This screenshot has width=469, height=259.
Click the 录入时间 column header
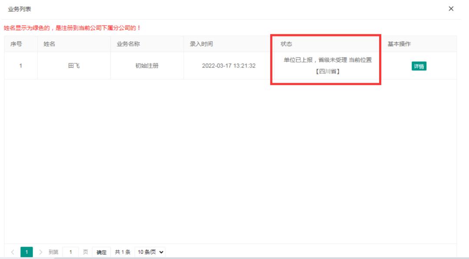pyautogui.click(x=201, y=44)
